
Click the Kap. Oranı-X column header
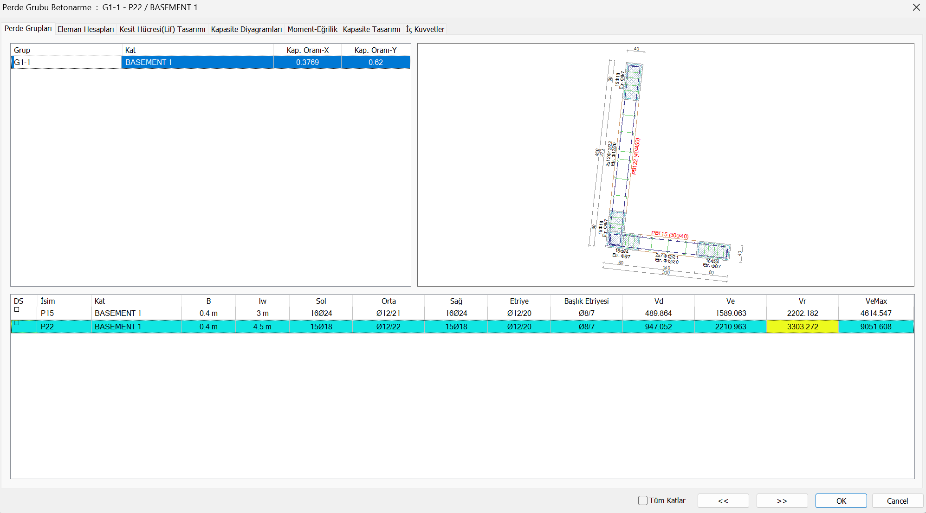[307, 50]
